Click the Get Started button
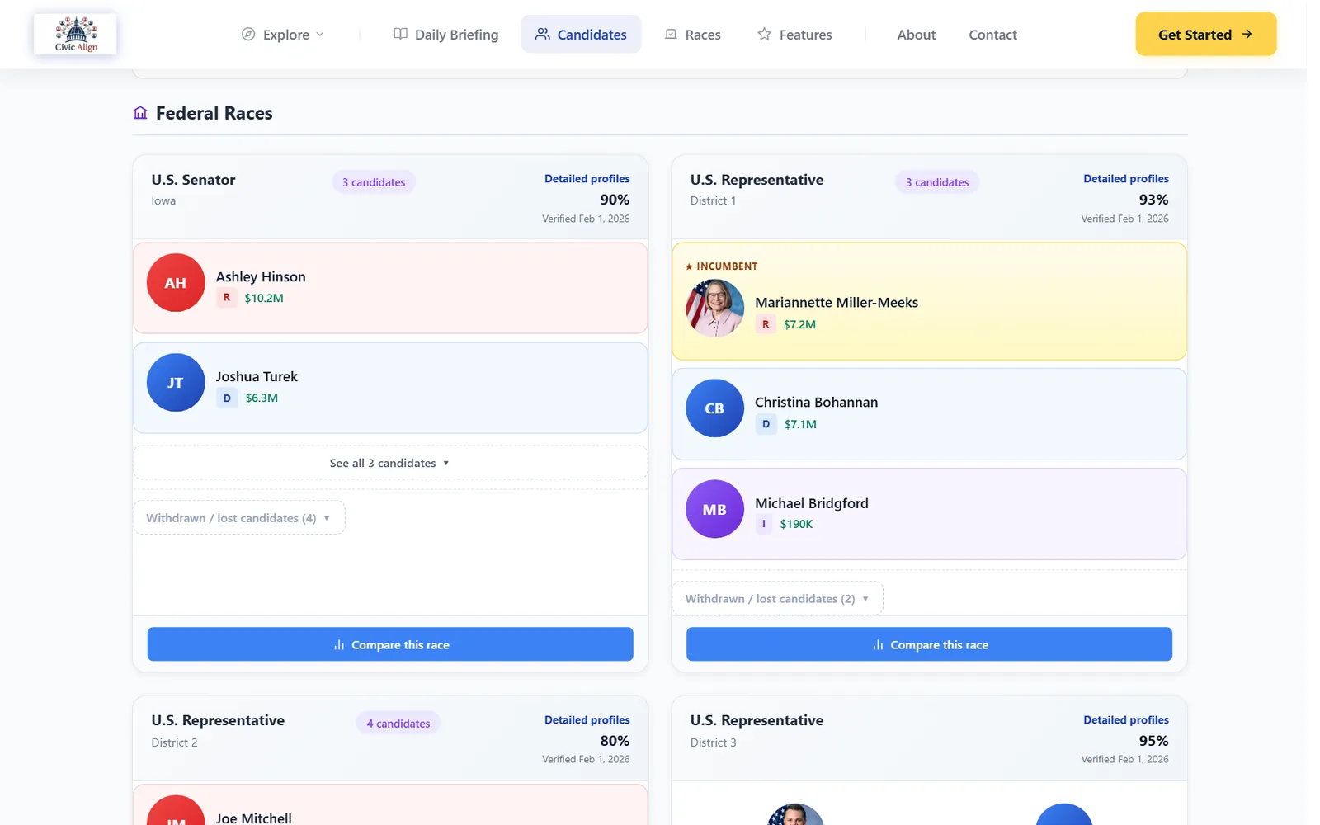This screenshot has width=1320, height=825. pyautogui.click(x=1206, y=34)
